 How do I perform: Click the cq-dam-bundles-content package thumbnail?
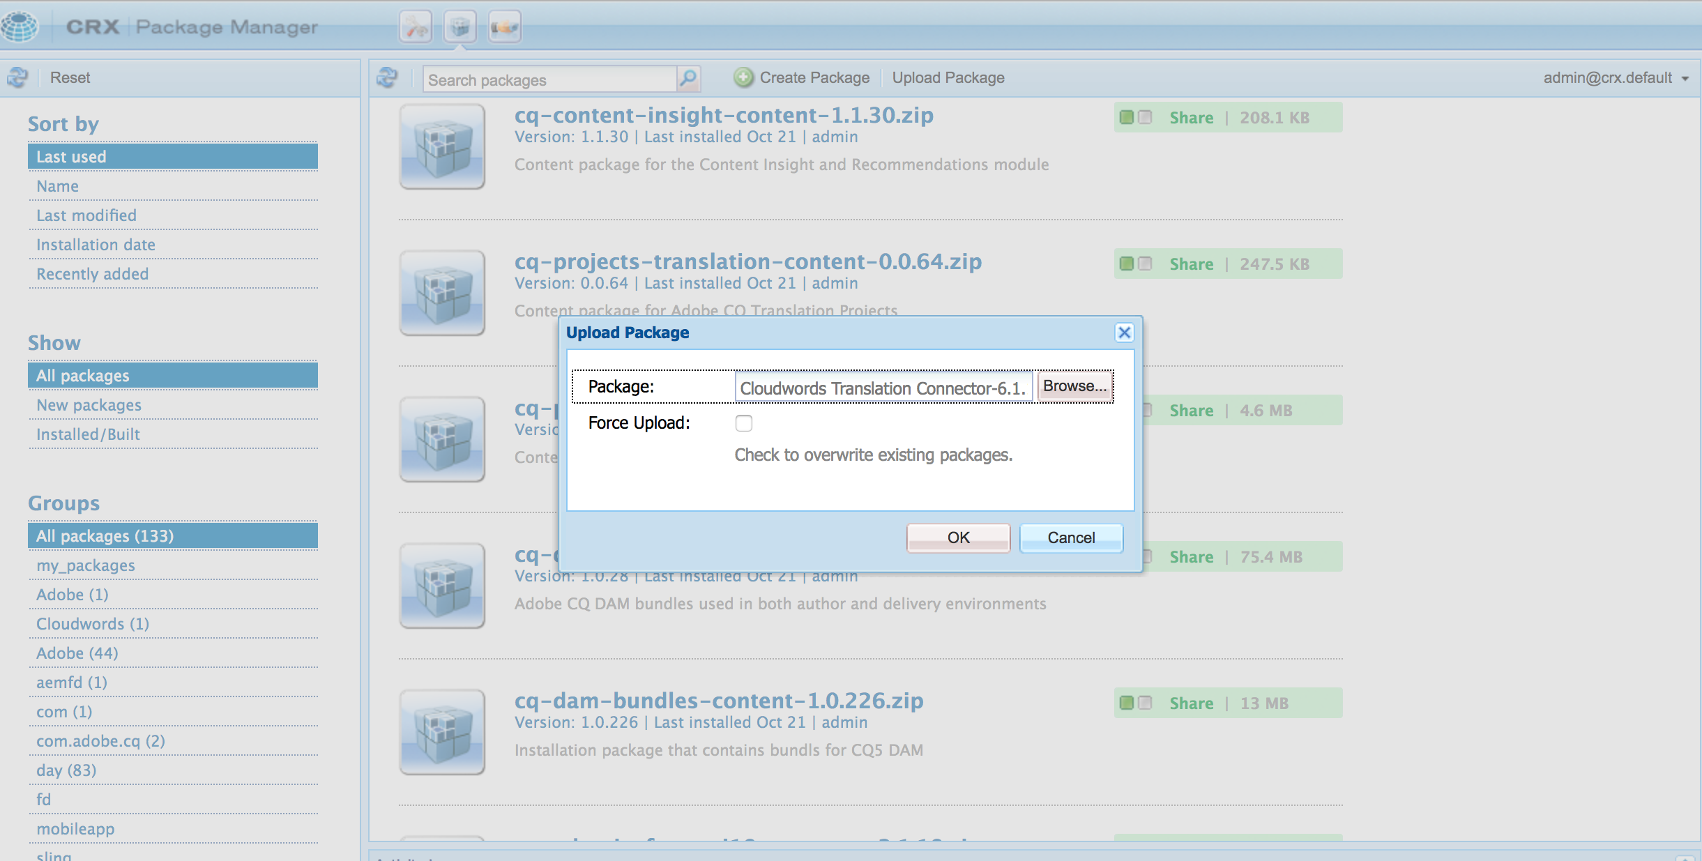click(442, 731)
